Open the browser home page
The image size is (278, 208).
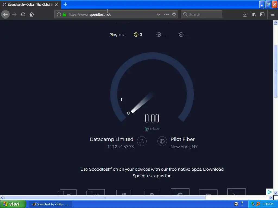tap(32, 14)
